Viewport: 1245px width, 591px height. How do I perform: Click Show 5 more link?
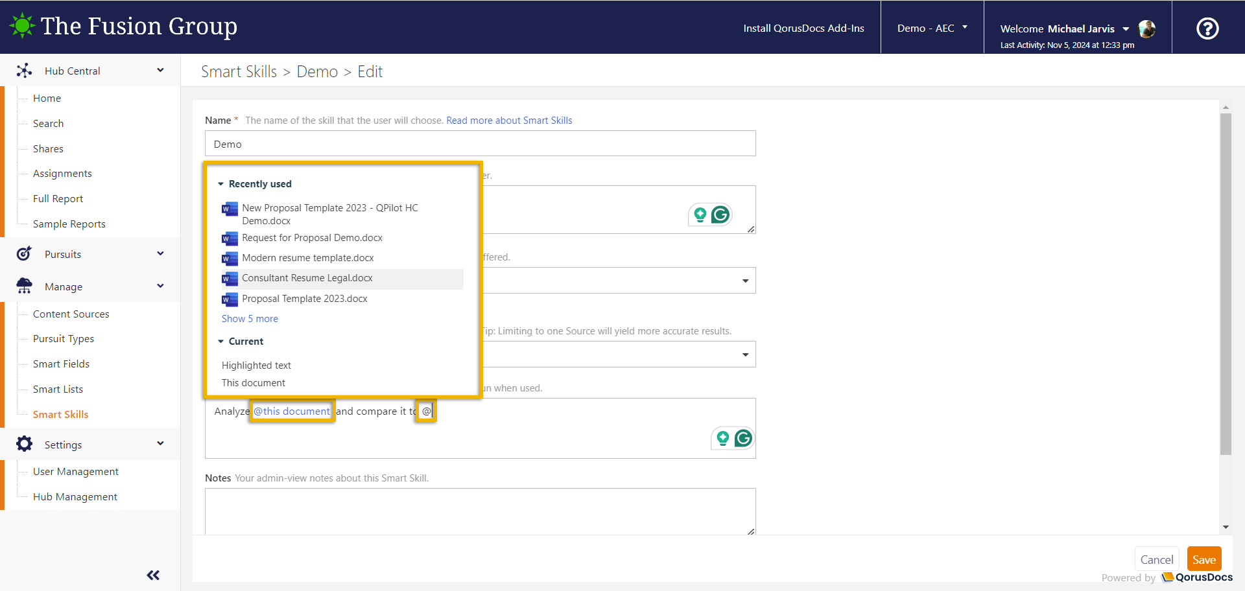(250, 319)
